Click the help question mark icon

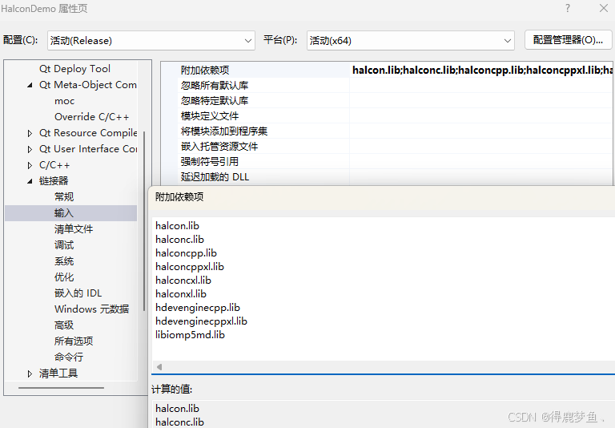click(568, 8)
